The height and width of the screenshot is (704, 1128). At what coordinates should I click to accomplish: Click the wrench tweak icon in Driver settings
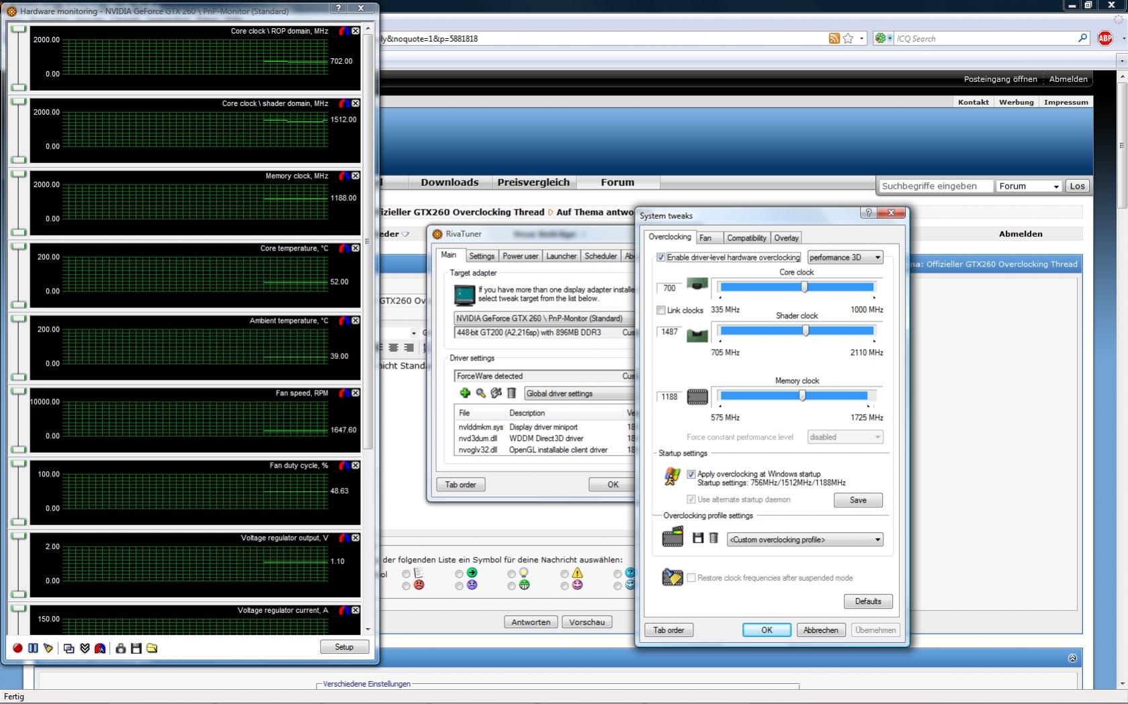click(496, 393)
